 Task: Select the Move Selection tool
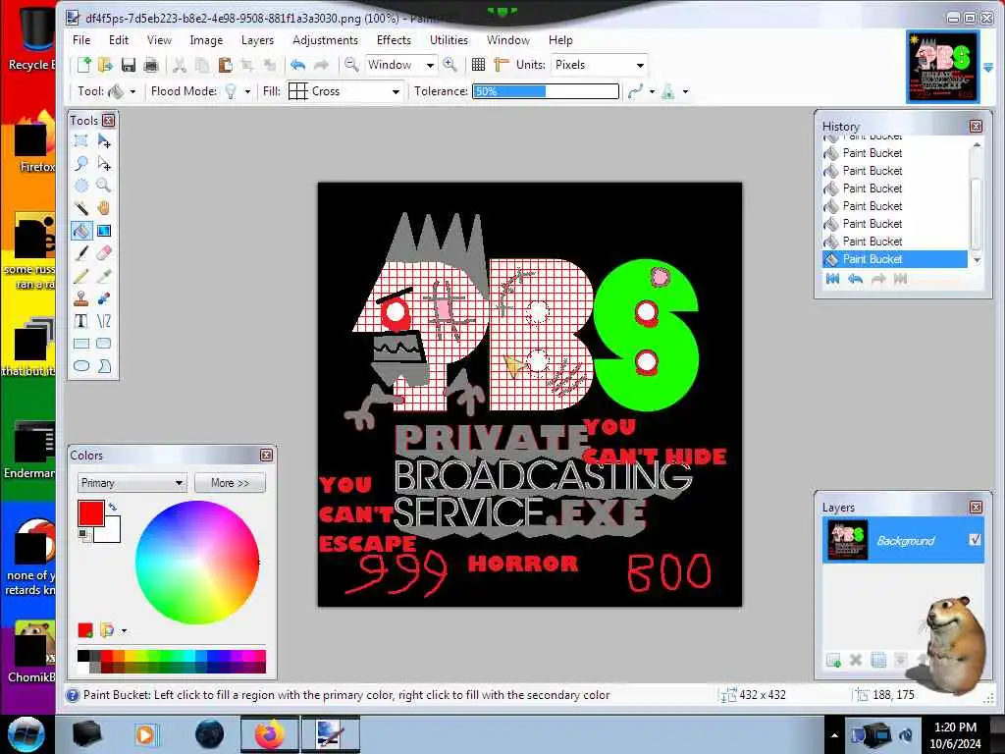[104, 164]
